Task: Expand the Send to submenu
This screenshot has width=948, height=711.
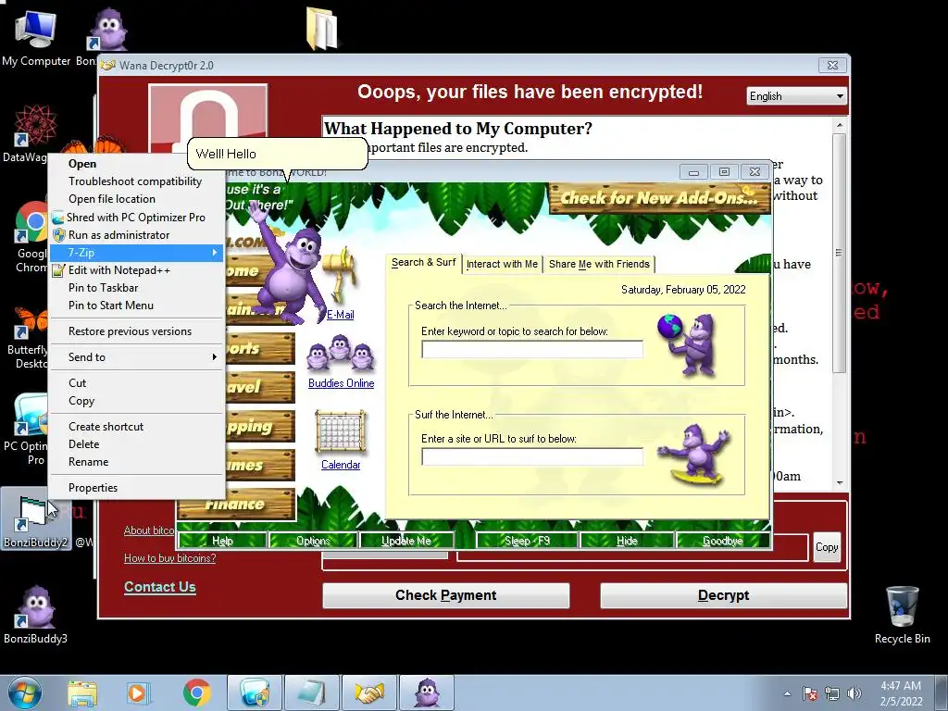Action: (x=137, y=357)
